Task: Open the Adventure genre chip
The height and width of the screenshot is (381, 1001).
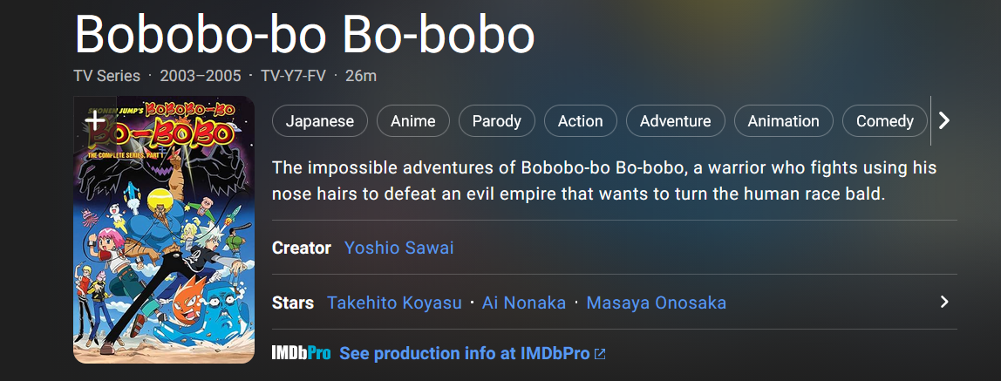Action: (676, 120)
